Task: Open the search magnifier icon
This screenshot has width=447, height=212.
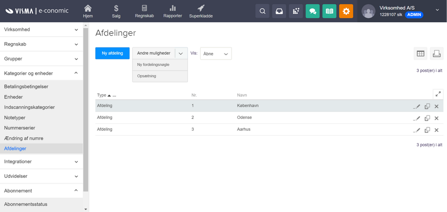Action: click(x=262, y=11)
